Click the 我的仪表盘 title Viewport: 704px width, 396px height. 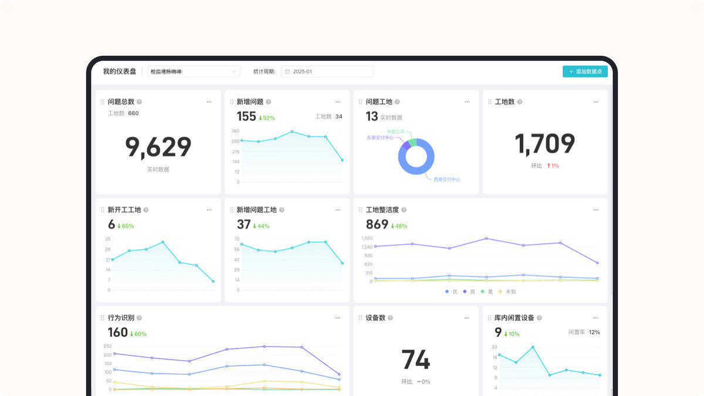[x=120, y=72]
